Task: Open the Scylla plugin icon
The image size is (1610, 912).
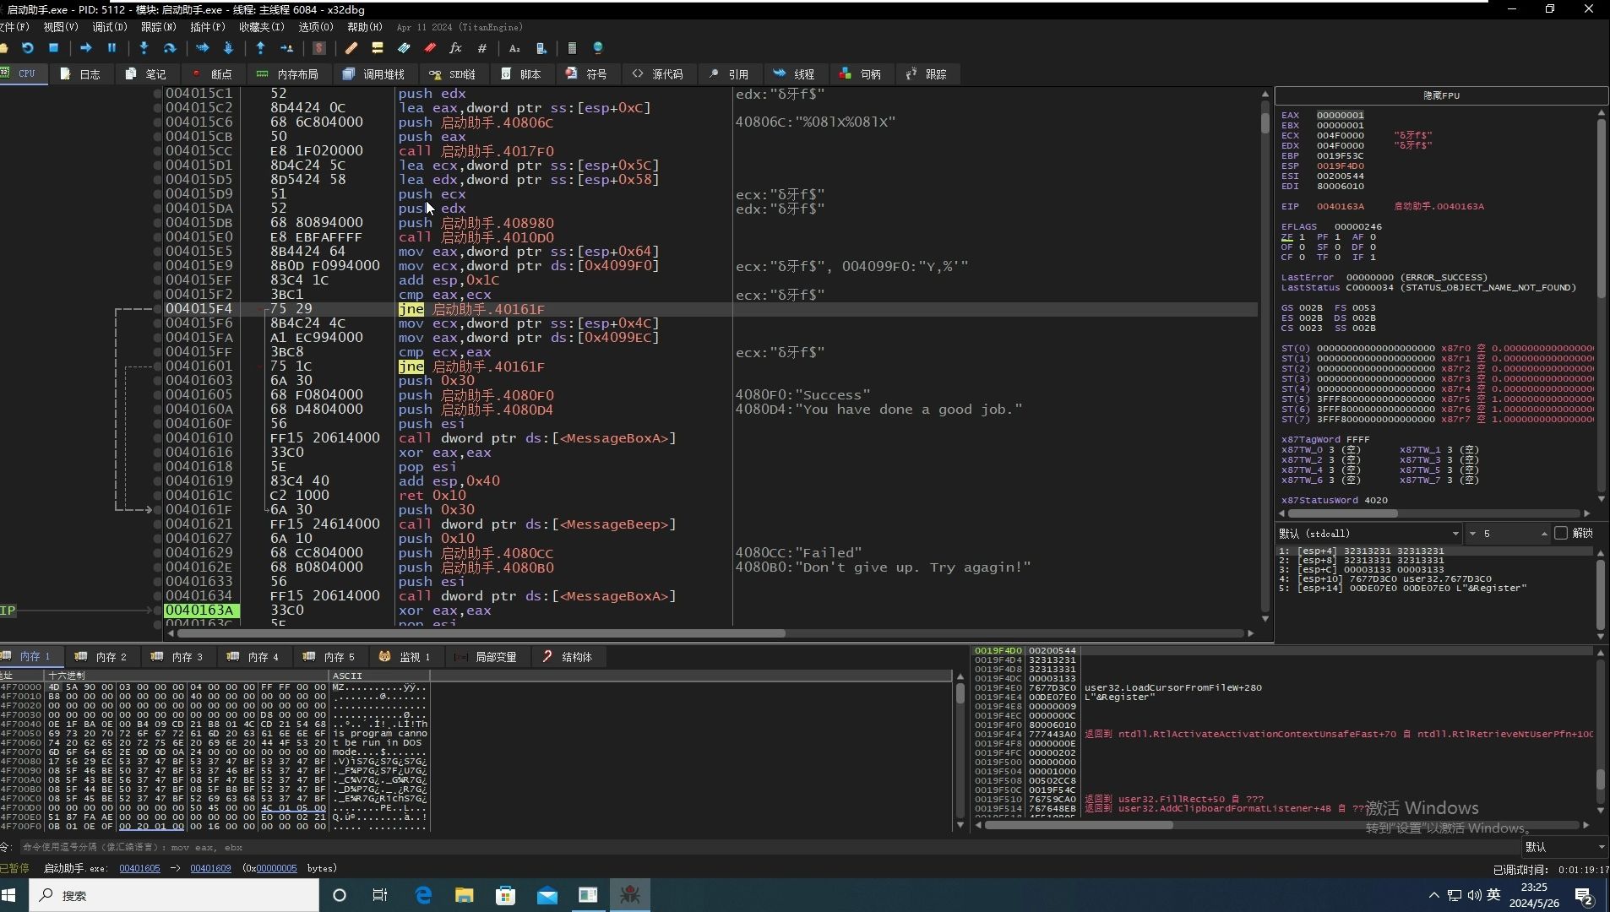Action: pyautogui.click(x=319, y=48)
